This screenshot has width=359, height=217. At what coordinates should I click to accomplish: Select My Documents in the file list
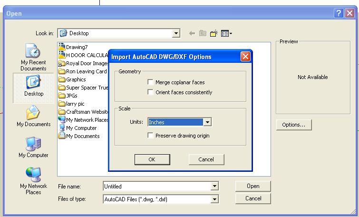coord(79,136)
